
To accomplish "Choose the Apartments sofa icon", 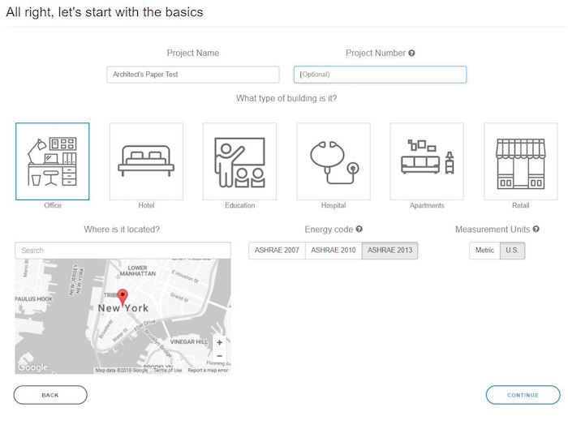I will [427, 161].
